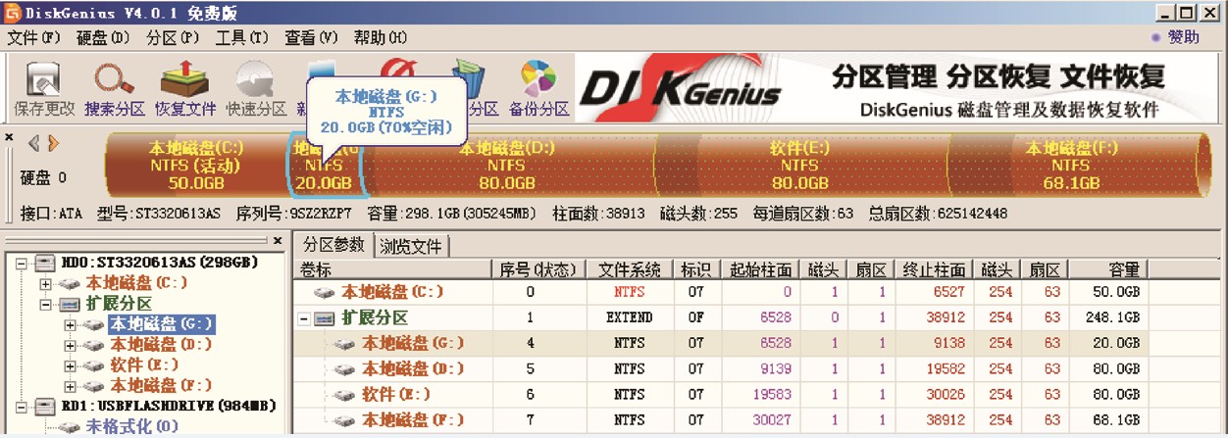Screen dimensions: 1228x438
Task: Expand 本地磁盘(D:) node in the tree
Action: pyautogui.click(x=70, y=345)
